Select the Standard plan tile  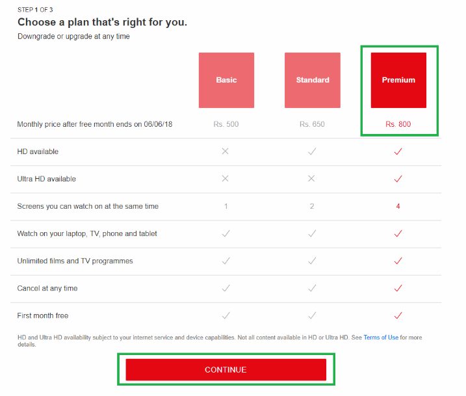click(x=313, y=80)
